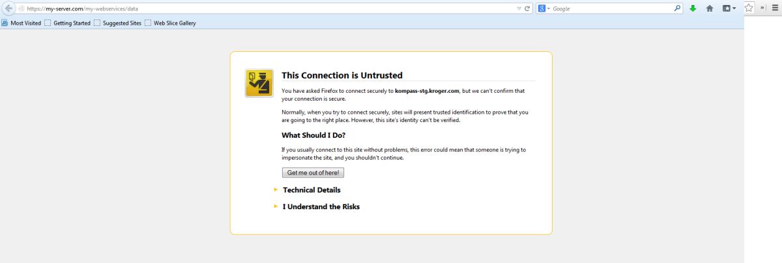Click the Get me out of here! button
Image resolution: width=782 pixels, height=263 pixels.
pyautogui.click(x=313, y=173)
